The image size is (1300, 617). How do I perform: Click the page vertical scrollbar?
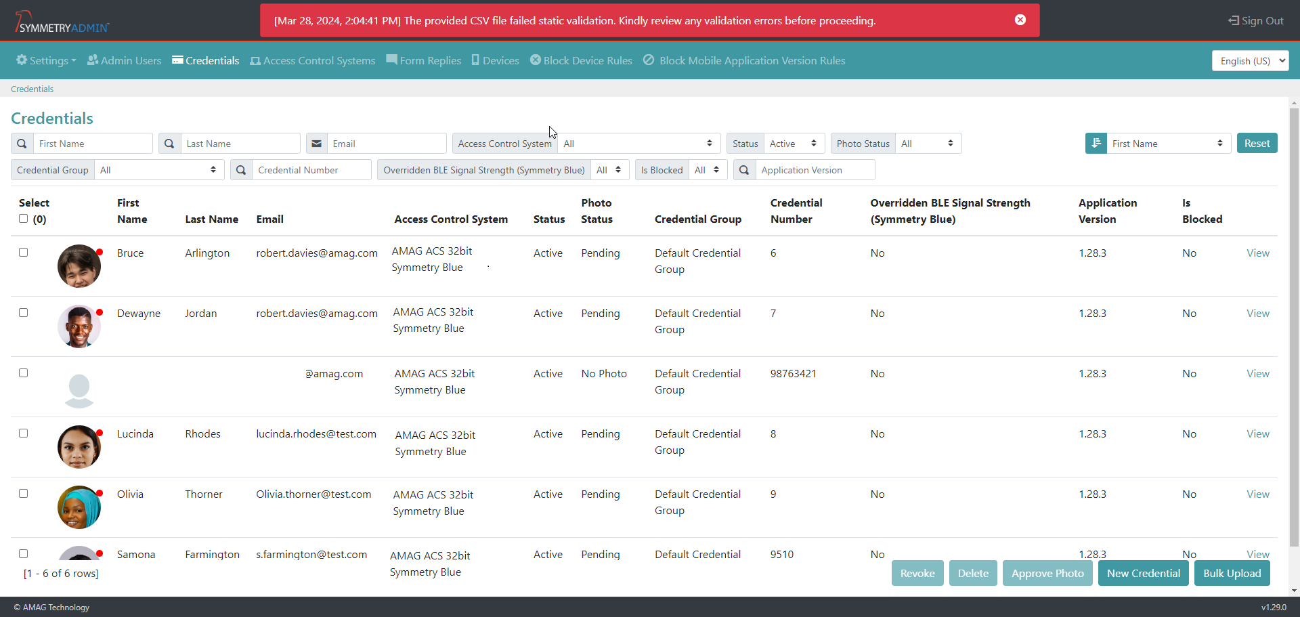pyautogui.click(x=1294, y=326)
